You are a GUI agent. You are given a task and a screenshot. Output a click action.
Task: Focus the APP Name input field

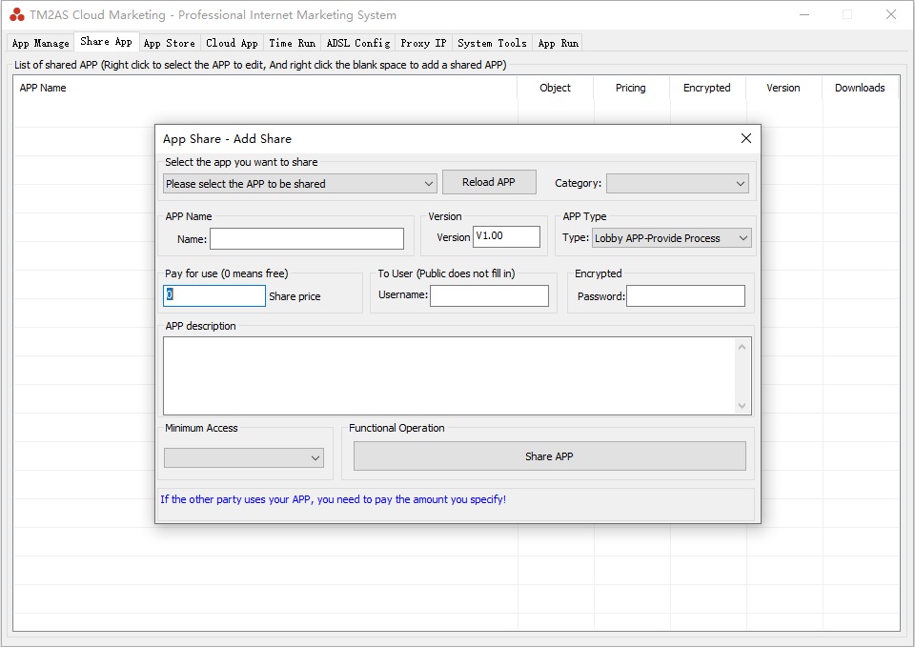[x=307, y=238]
